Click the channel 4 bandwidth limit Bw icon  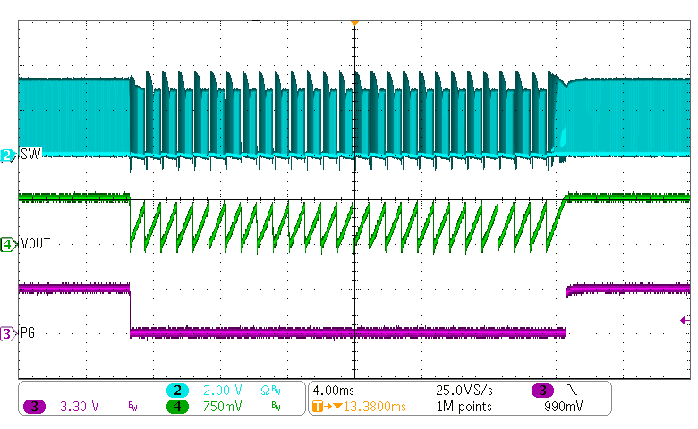coord(277,408)
